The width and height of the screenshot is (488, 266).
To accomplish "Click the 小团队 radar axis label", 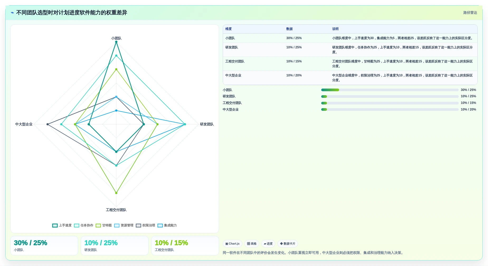I will (116, 38).
